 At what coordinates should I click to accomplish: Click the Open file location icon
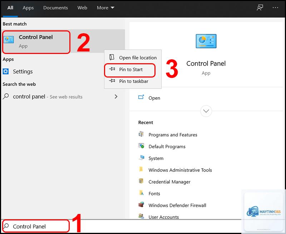coord(112,58)
